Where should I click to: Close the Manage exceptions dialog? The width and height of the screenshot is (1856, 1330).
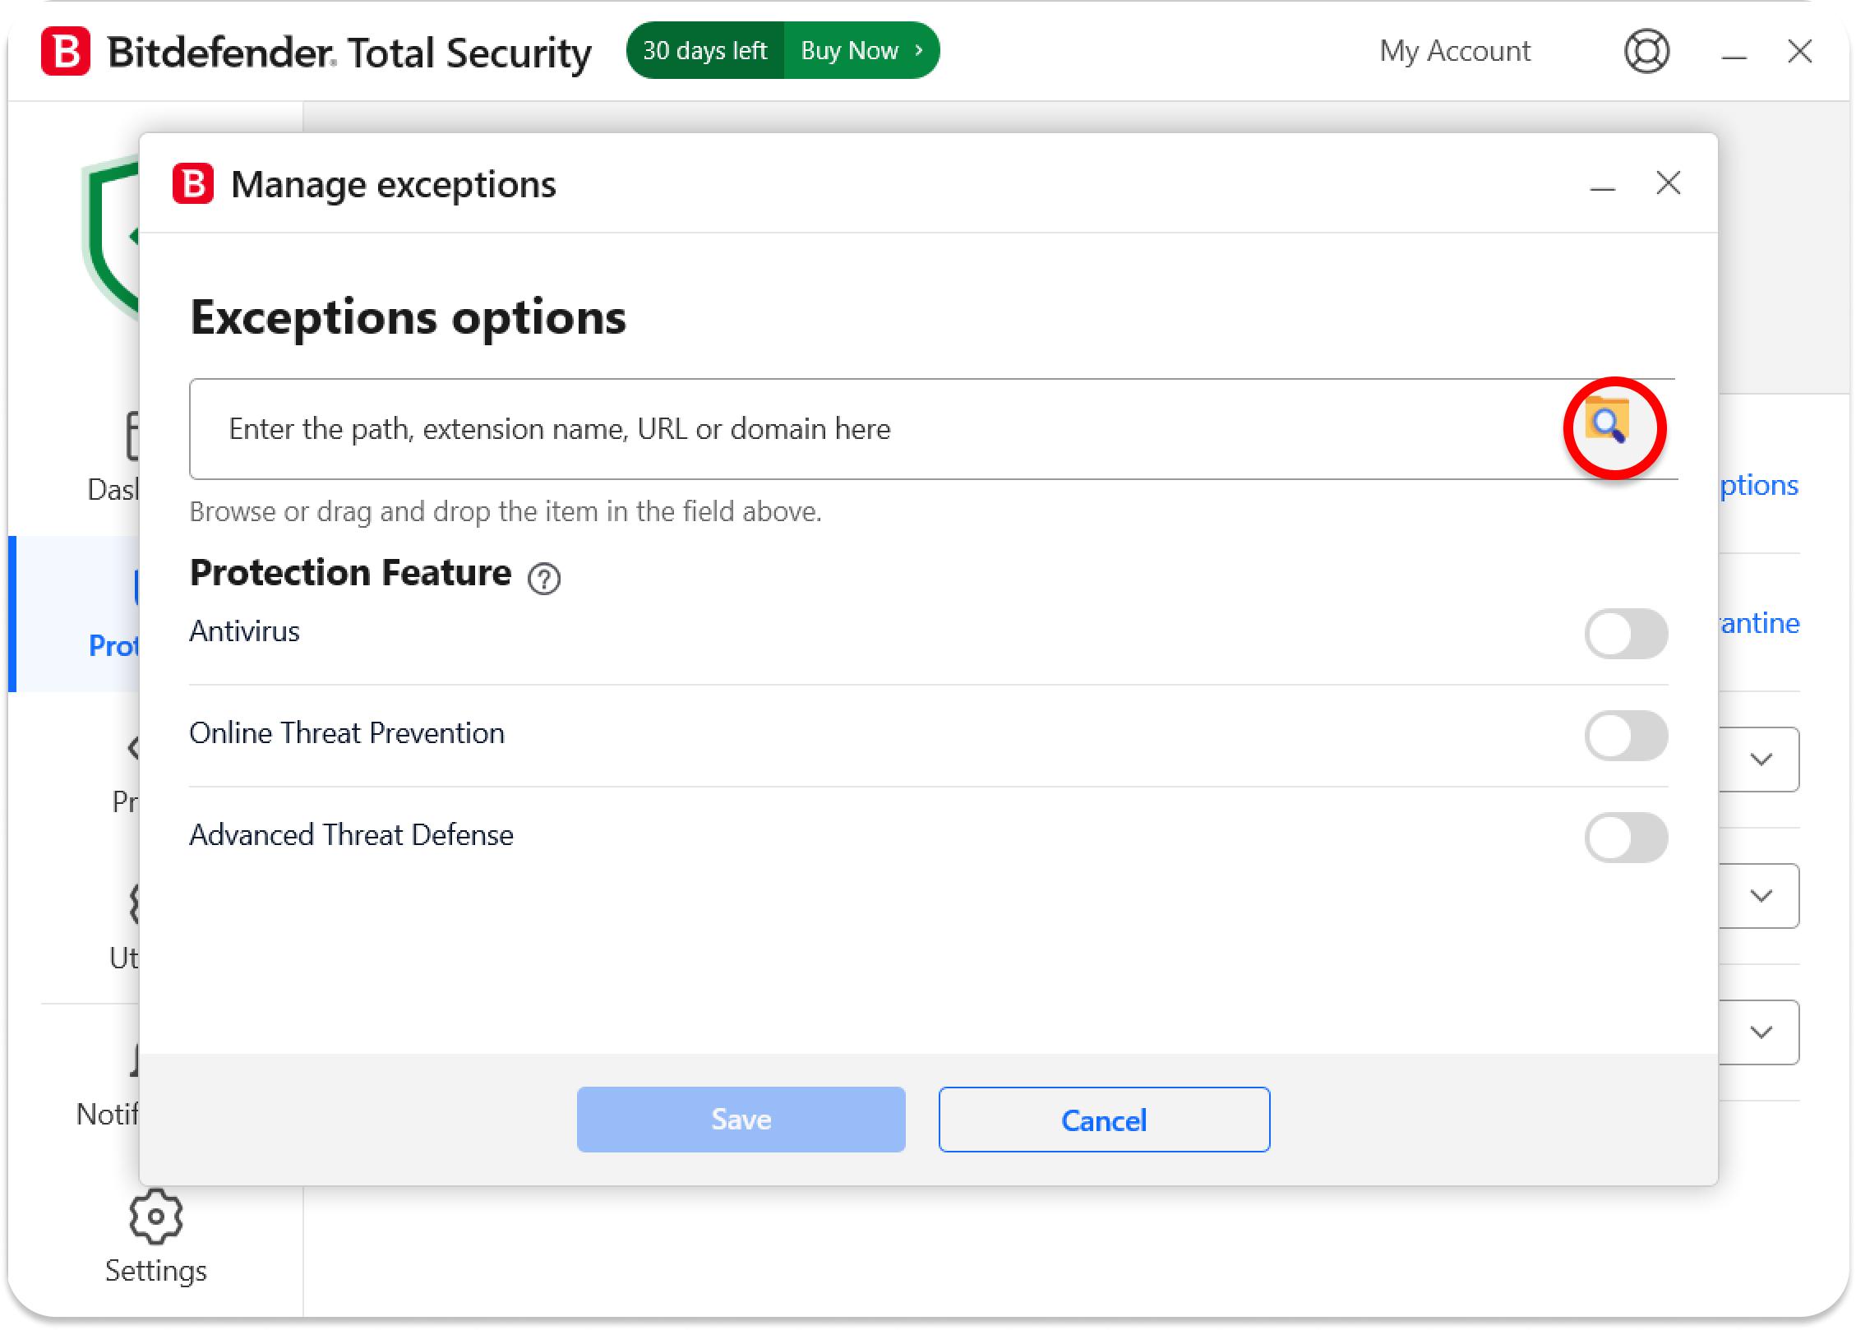[x=1668, y=183]
